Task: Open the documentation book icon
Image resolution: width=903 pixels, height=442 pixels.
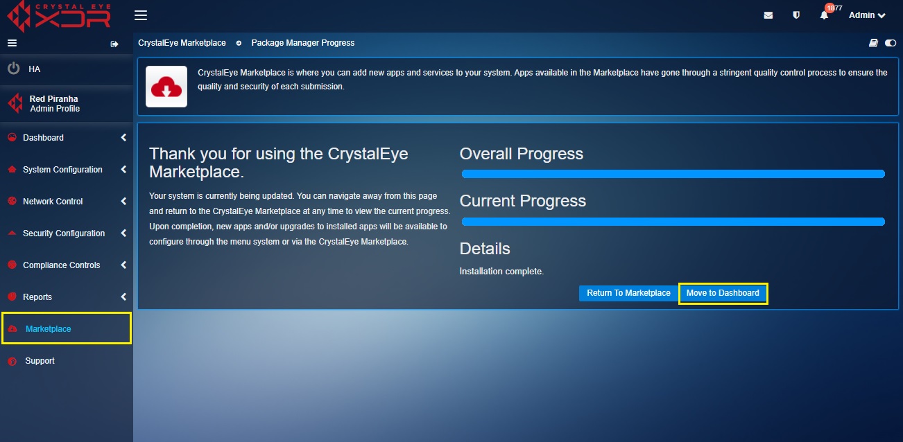Action: click(874, 43)
